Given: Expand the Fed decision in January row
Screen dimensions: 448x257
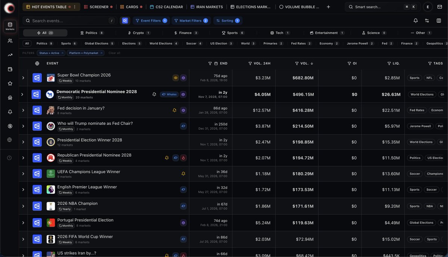Looking at the screenshot, I should coord(23,110).
